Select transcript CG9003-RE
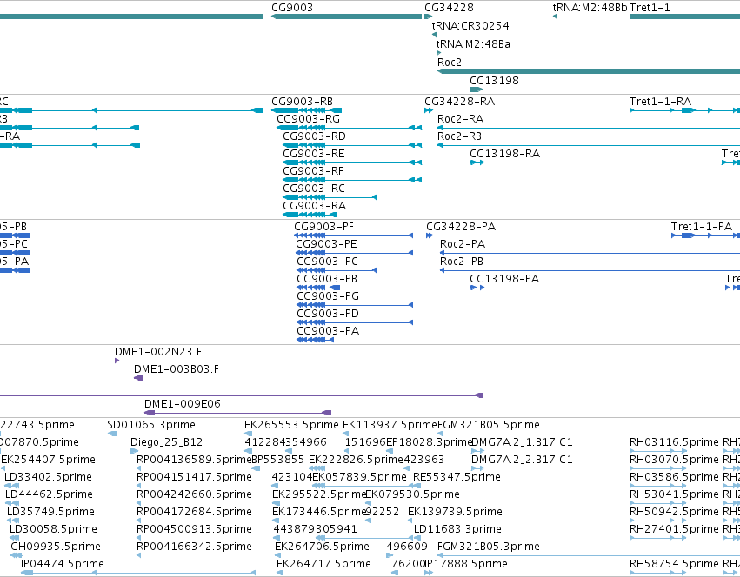Viewport: 740px width, 577px height. point(314,154)
